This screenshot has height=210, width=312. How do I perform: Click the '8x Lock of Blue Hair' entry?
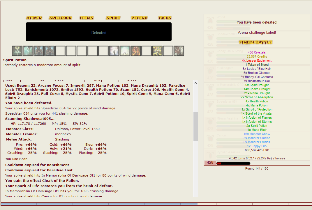tap(257, 69)
